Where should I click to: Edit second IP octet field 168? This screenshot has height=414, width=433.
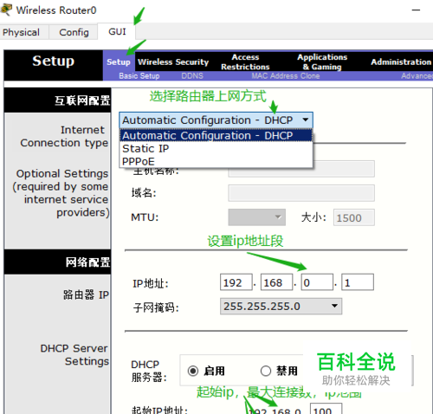tap(276, 282)
